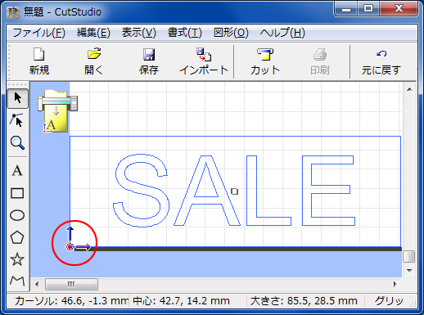Choose the text tool labeled A
424x315 pixels.
(x=17, y=171)
